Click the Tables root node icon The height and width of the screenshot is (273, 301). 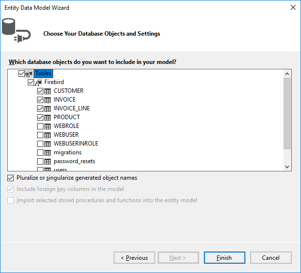(x=29, y=73)
